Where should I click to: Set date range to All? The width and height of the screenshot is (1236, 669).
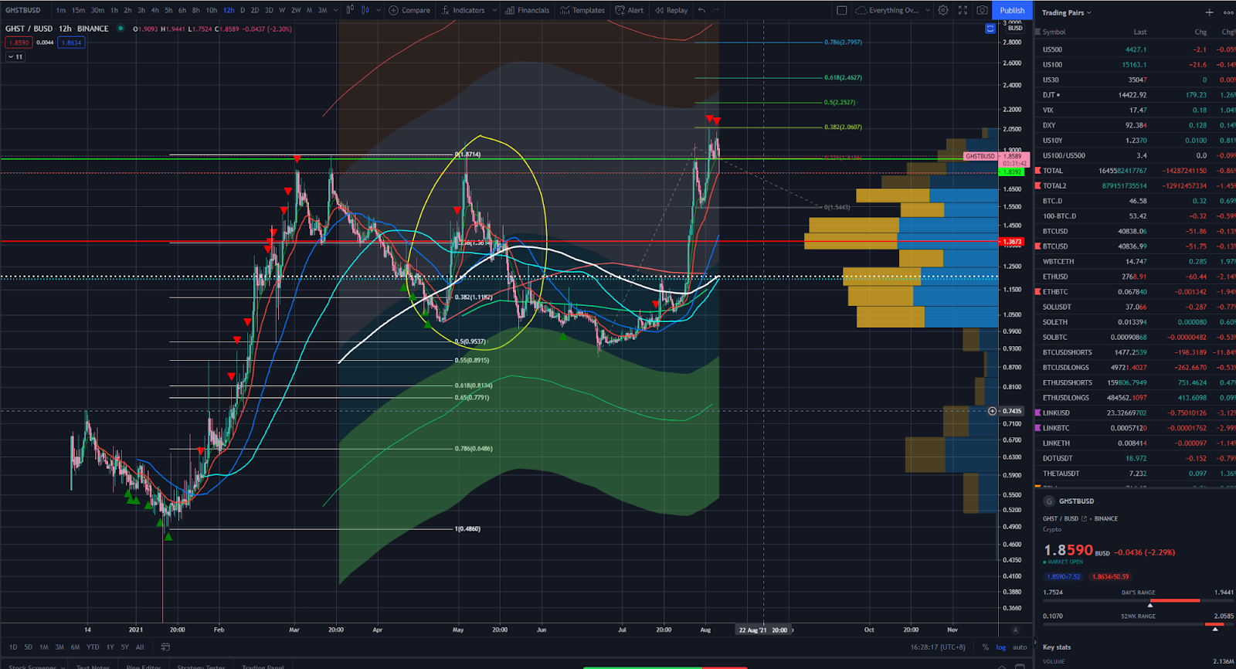coord(140,647)
